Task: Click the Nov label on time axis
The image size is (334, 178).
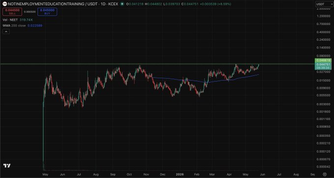Action: click(146, 175)
